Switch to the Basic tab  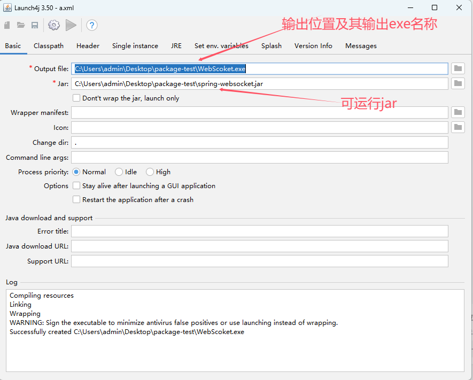13,46
